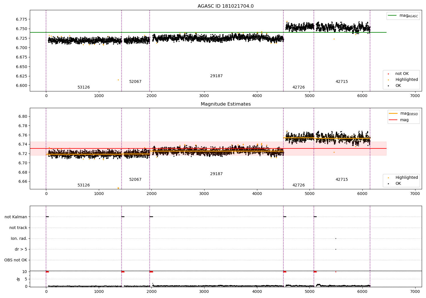Click 'Highlighted' in the top plot legend
This screenshot has width=426, height=298.
click(407, 80)
